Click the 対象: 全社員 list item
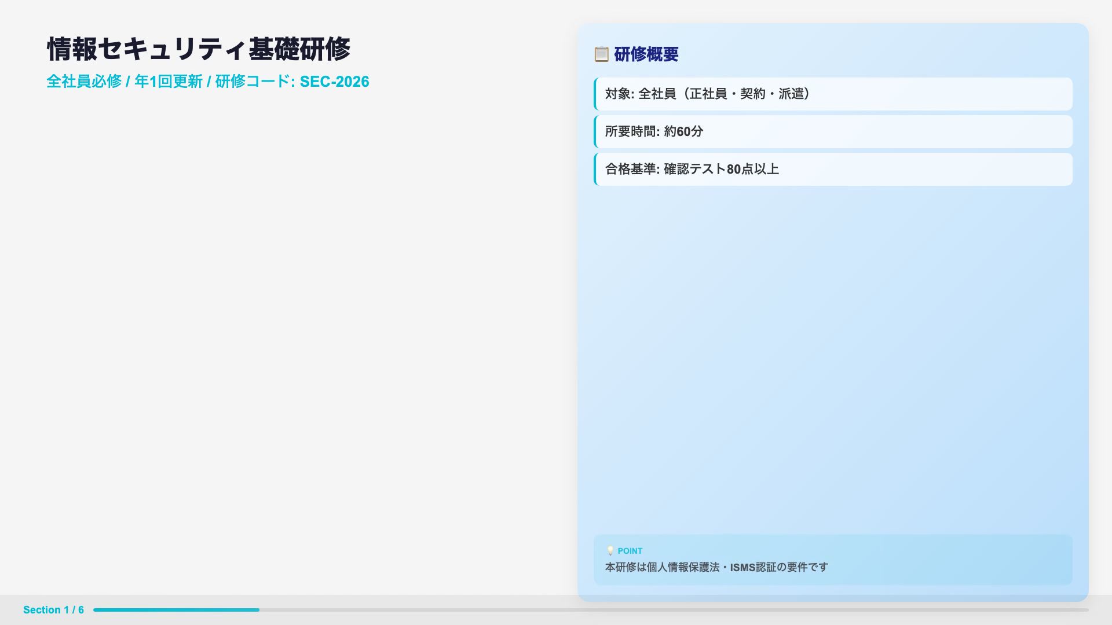 click(x=708, y=94)
